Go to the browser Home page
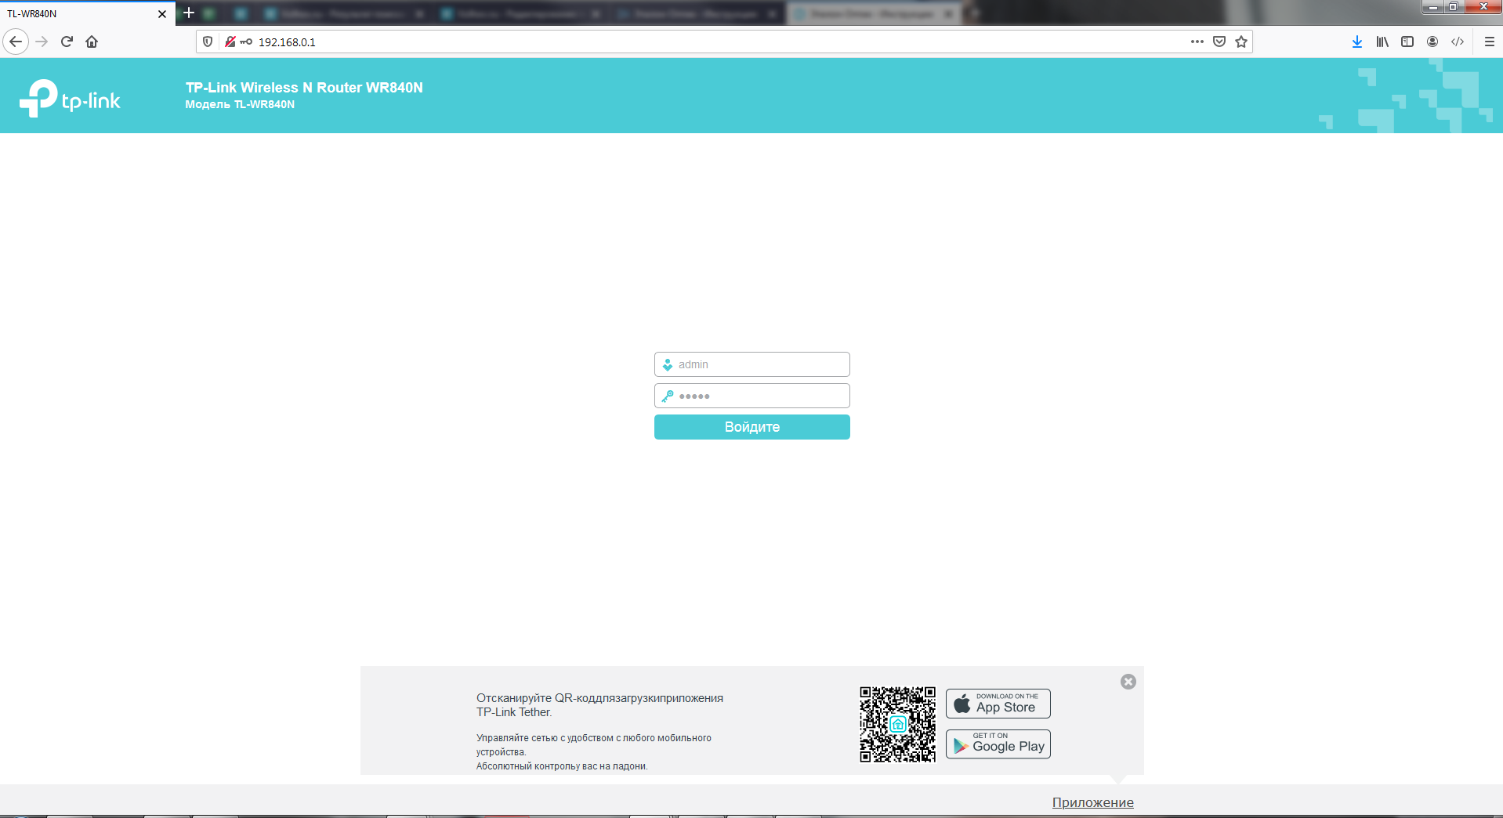This screenshot has width=1503, height=818. [x=92, y=42]
